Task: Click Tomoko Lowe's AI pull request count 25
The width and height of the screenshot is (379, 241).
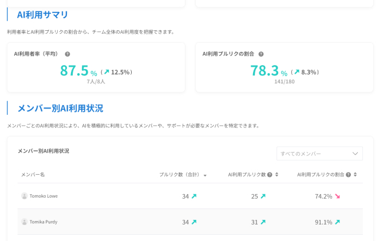Action: 255,196
